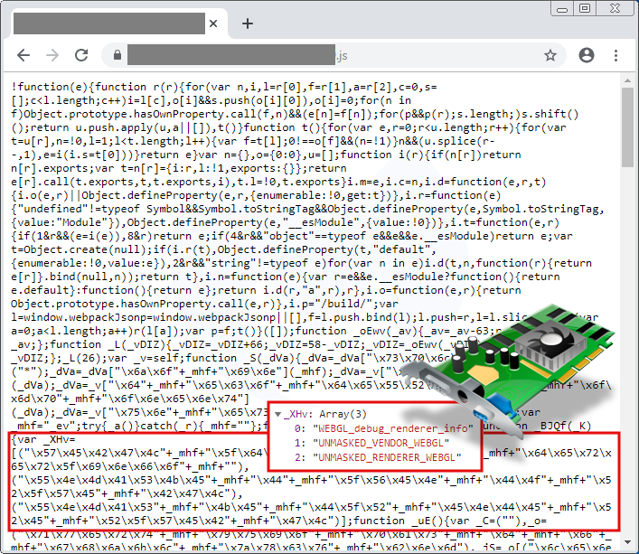Open a new tab with plus button
The image size is (639, 554).
(247, 23)
